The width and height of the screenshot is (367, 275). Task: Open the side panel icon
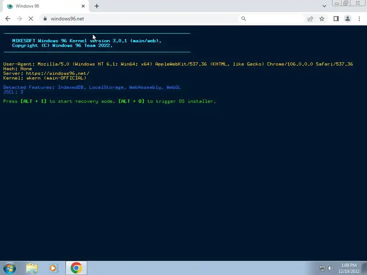(x=336, y=19)
